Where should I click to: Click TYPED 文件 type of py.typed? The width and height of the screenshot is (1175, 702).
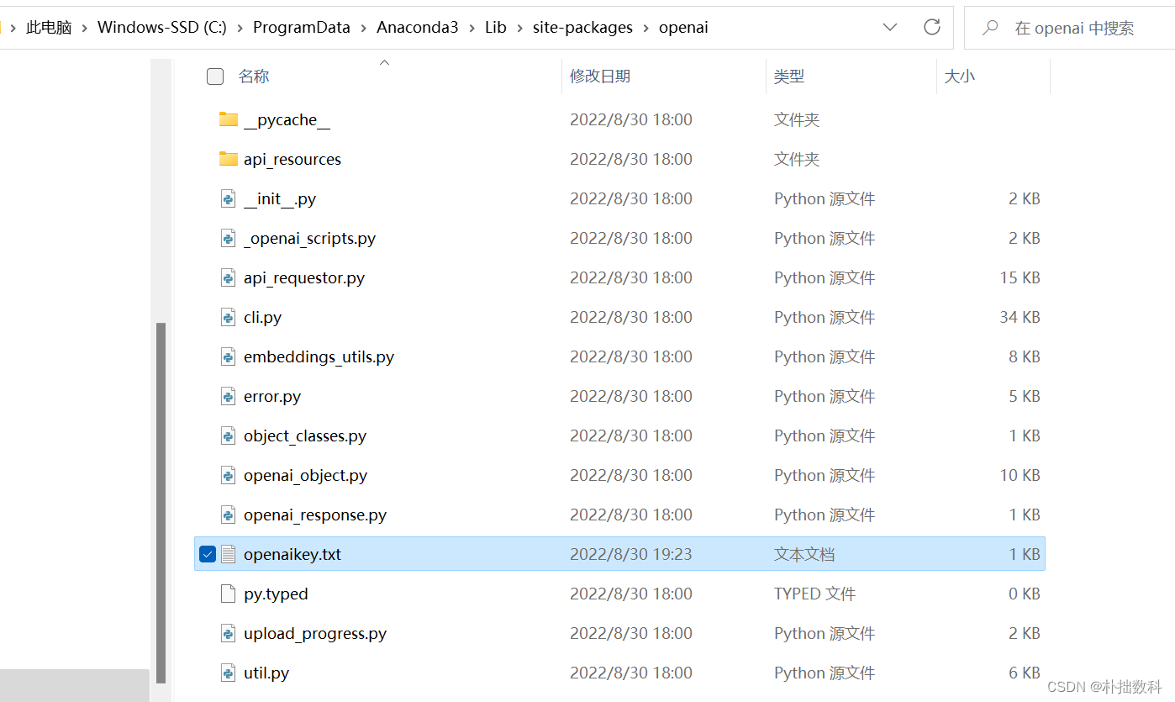coord(814,594)
